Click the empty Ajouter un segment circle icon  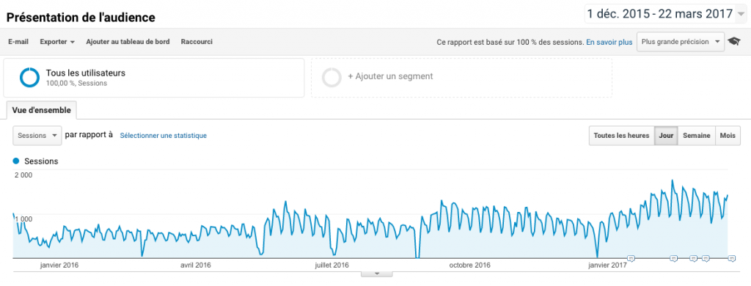pyautogui.click(x=331, y=78)
